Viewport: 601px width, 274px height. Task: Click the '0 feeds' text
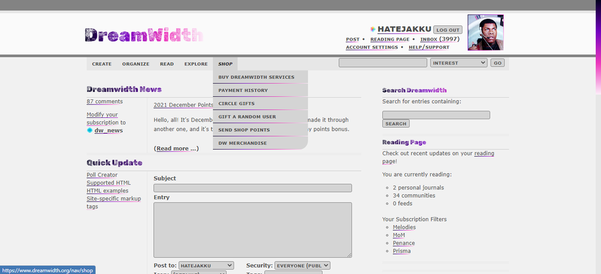tap(403, 204)
